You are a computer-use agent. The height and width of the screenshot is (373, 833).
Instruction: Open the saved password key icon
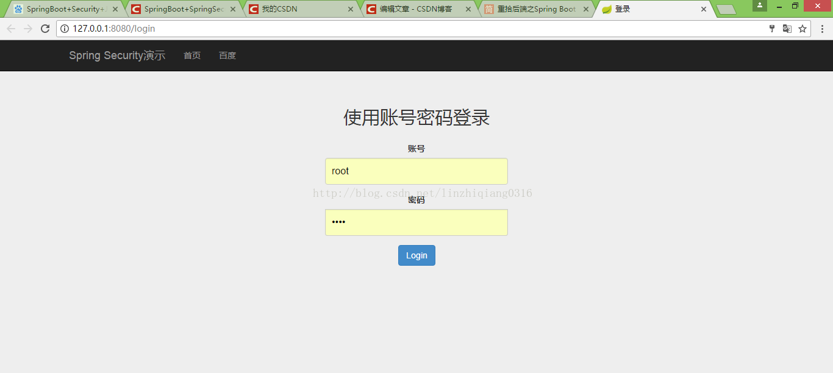(771, 28)
